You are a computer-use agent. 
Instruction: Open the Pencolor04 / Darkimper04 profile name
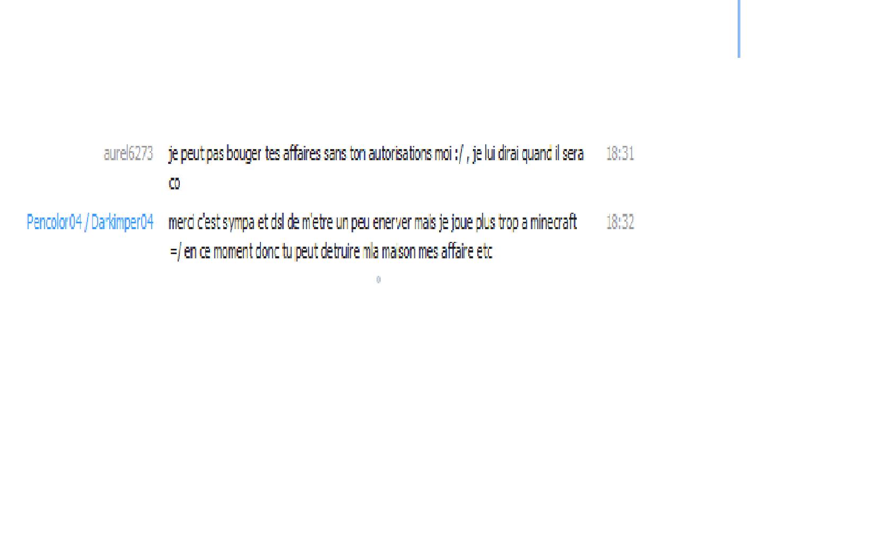coord(90,222)
